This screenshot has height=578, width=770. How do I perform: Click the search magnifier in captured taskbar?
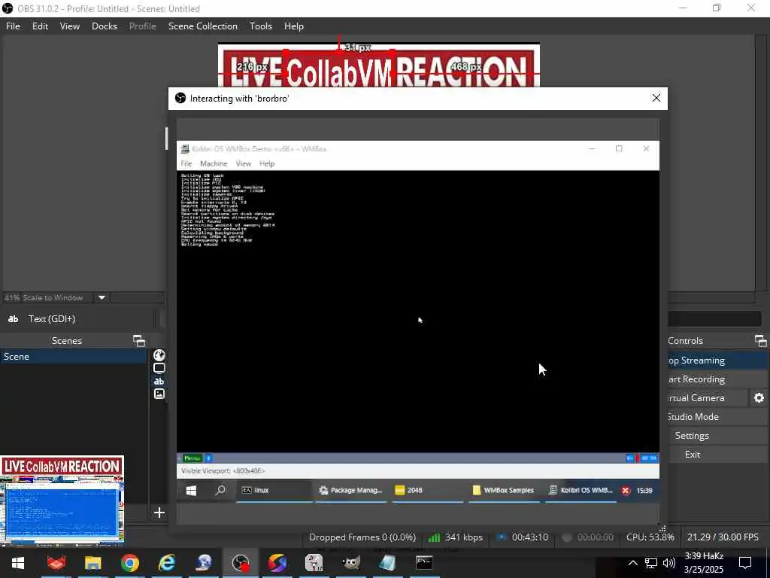tap(220, 491)
